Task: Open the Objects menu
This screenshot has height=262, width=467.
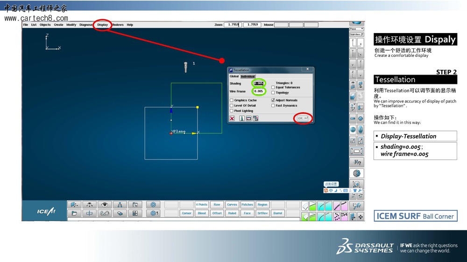Action: 45,25
